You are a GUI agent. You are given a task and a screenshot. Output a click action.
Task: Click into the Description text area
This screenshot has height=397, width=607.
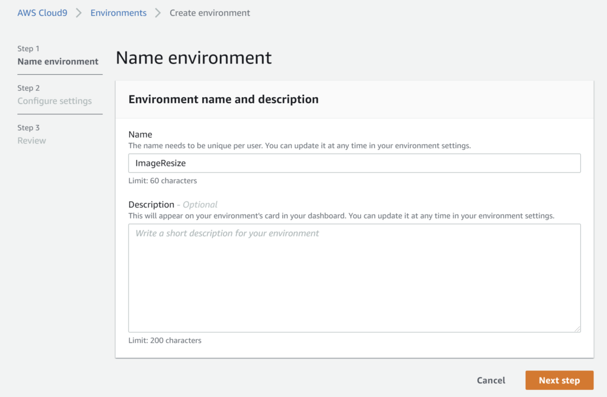(354, 277)
